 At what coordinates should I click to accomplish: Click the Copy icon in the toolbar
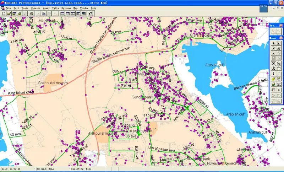[x=44, y=14]
